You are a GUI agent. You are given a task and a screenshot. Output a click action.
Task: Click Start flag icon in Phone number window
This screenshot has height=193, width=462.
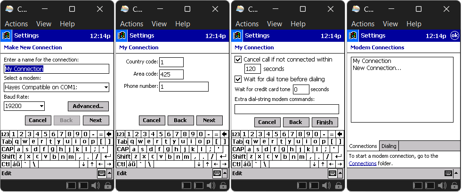(x=122, y=36)
